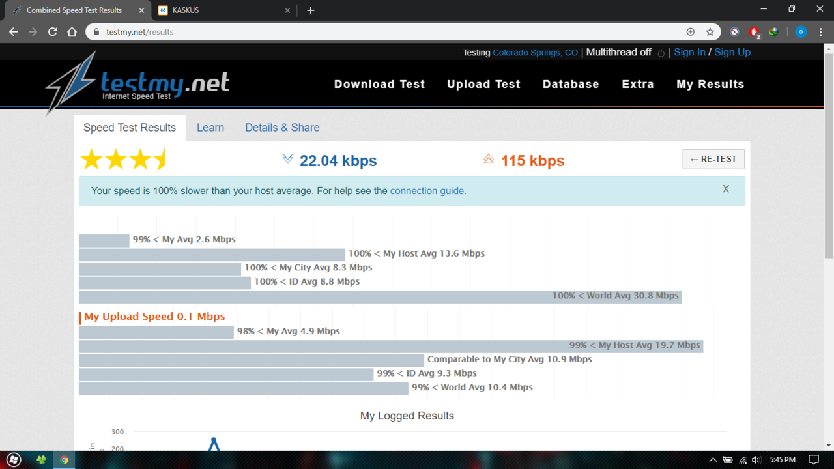Image resolution: width=834 pixels, height=469 pixels.
Task: Click the My Host Avg 13.6 Mbps bar
Action: click(212, 254)
